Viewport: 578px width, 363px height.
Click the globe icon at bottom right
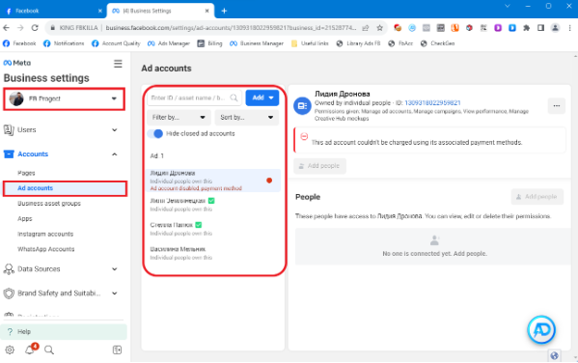point(554,355)
